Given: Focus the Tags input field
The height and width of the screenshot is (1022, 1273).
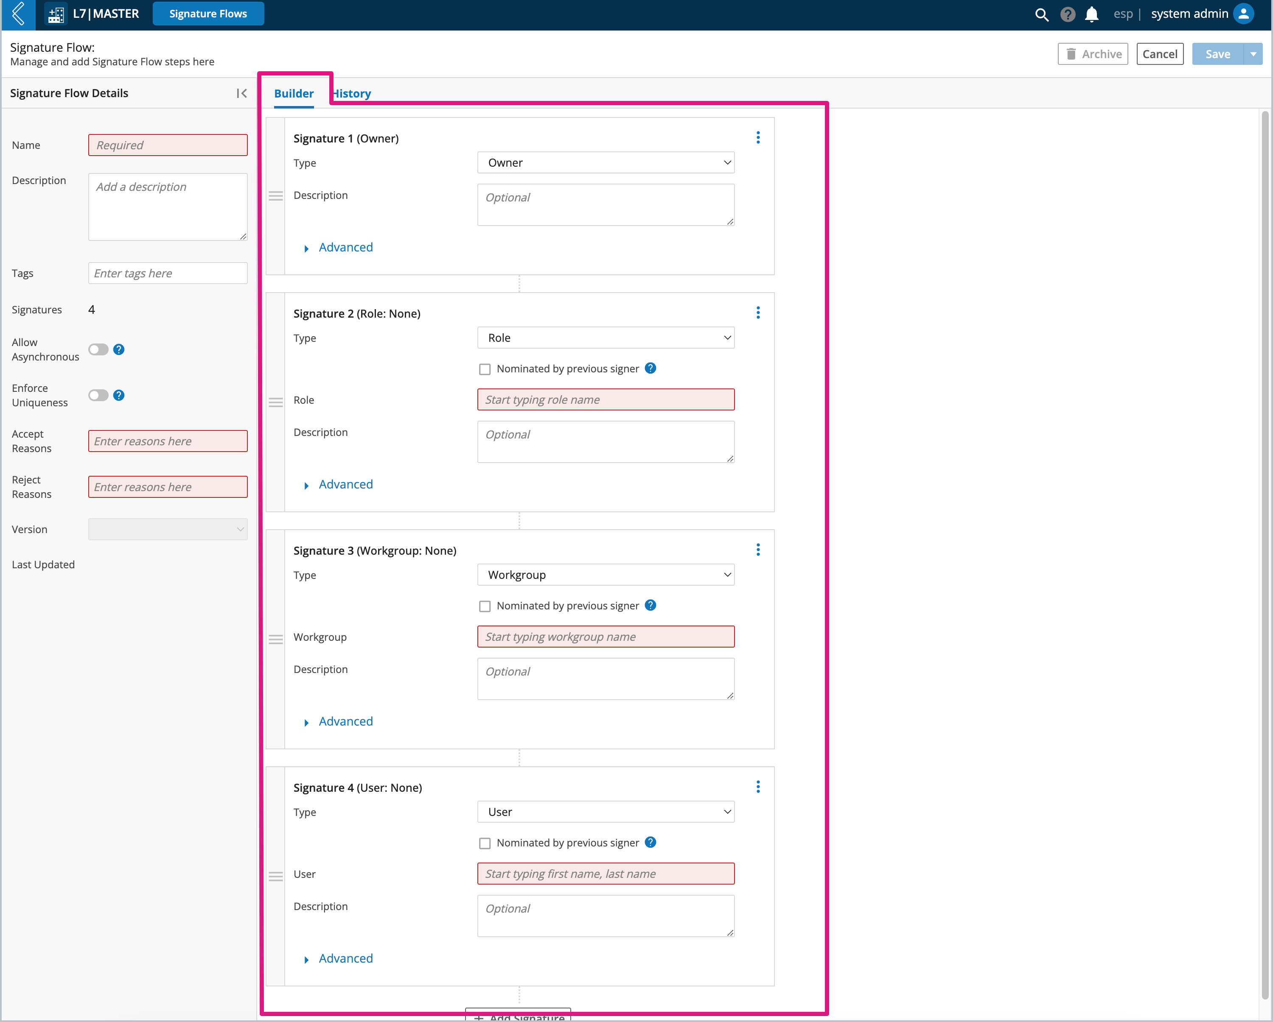Looking at the screenshot, I should pos(168,273).
